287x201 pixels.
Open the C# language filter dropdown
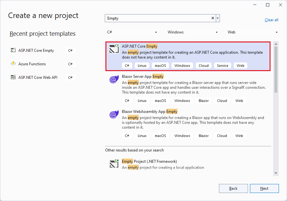[156, 32]
